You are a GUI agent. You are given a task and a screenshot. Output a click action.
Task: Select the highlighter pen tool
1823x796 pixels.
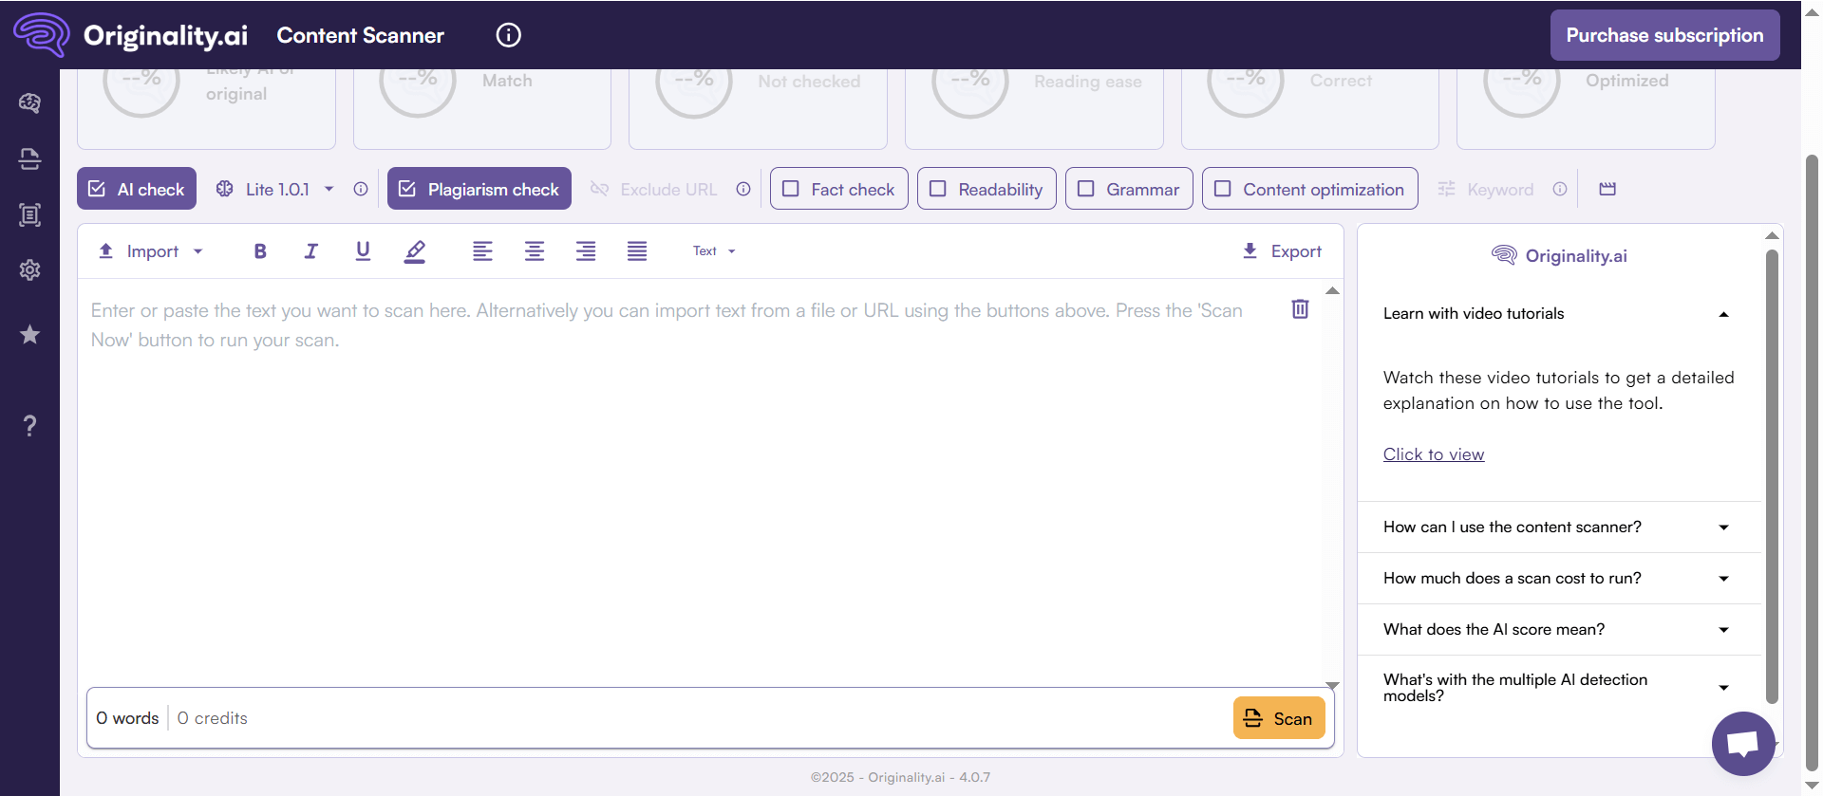pyautogui.click(x=415, y=251)
